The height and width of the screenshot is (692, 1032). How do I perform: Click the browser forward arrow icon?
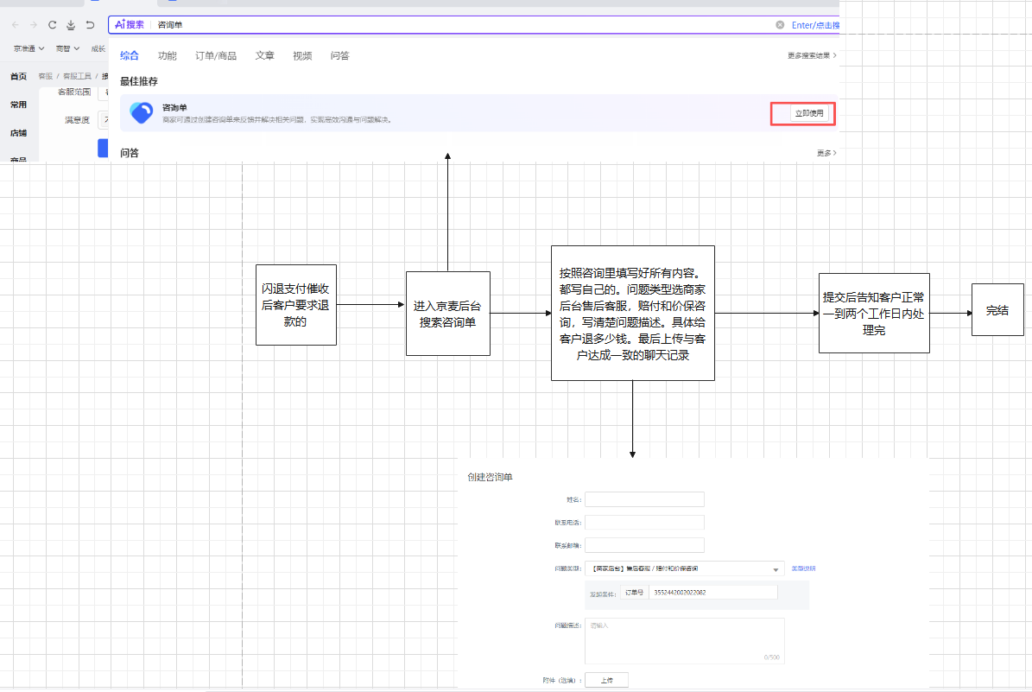(34, 25)
